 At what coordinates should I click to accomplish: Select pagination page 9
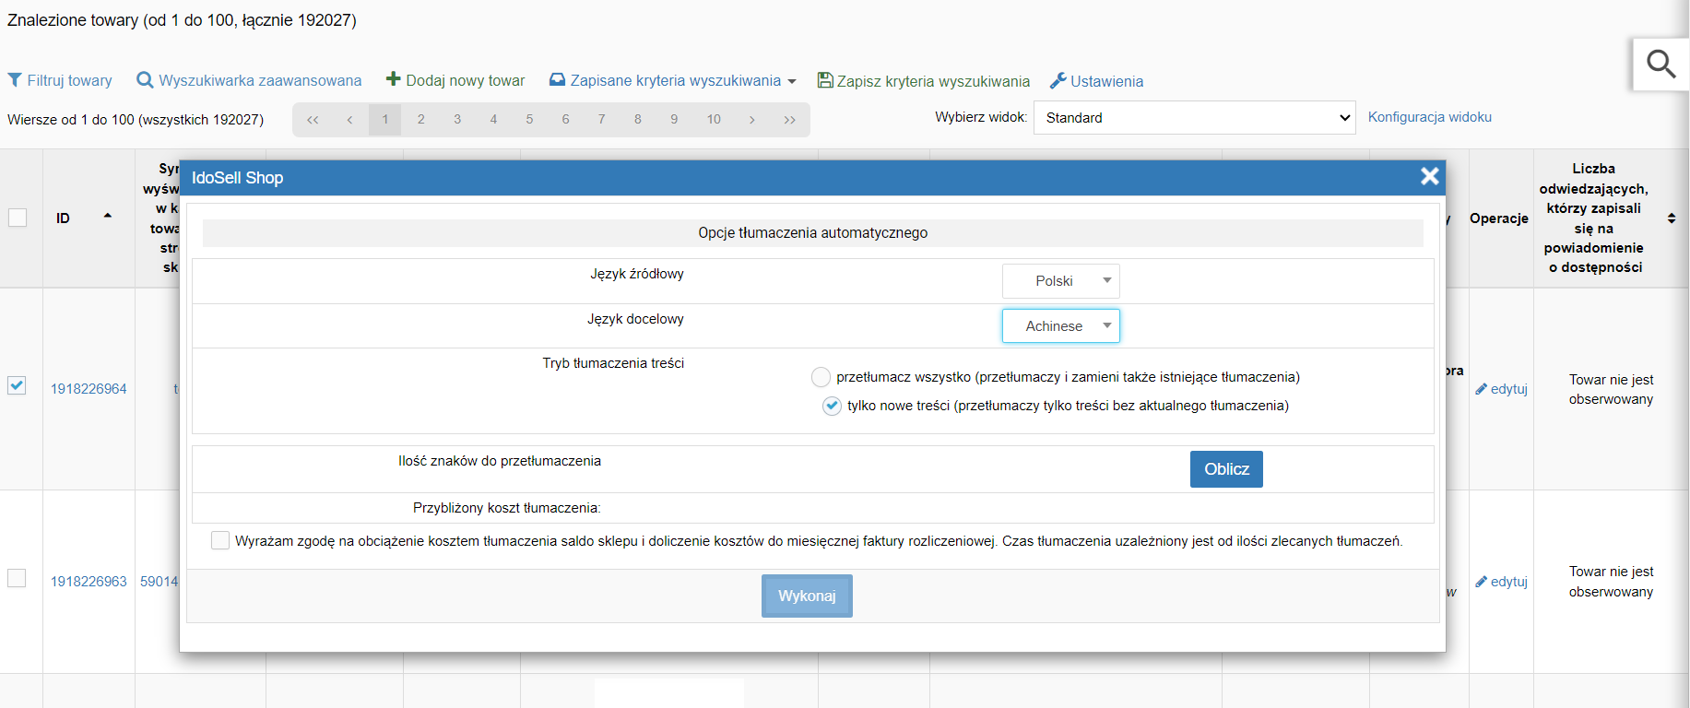(x=674, y=120)
